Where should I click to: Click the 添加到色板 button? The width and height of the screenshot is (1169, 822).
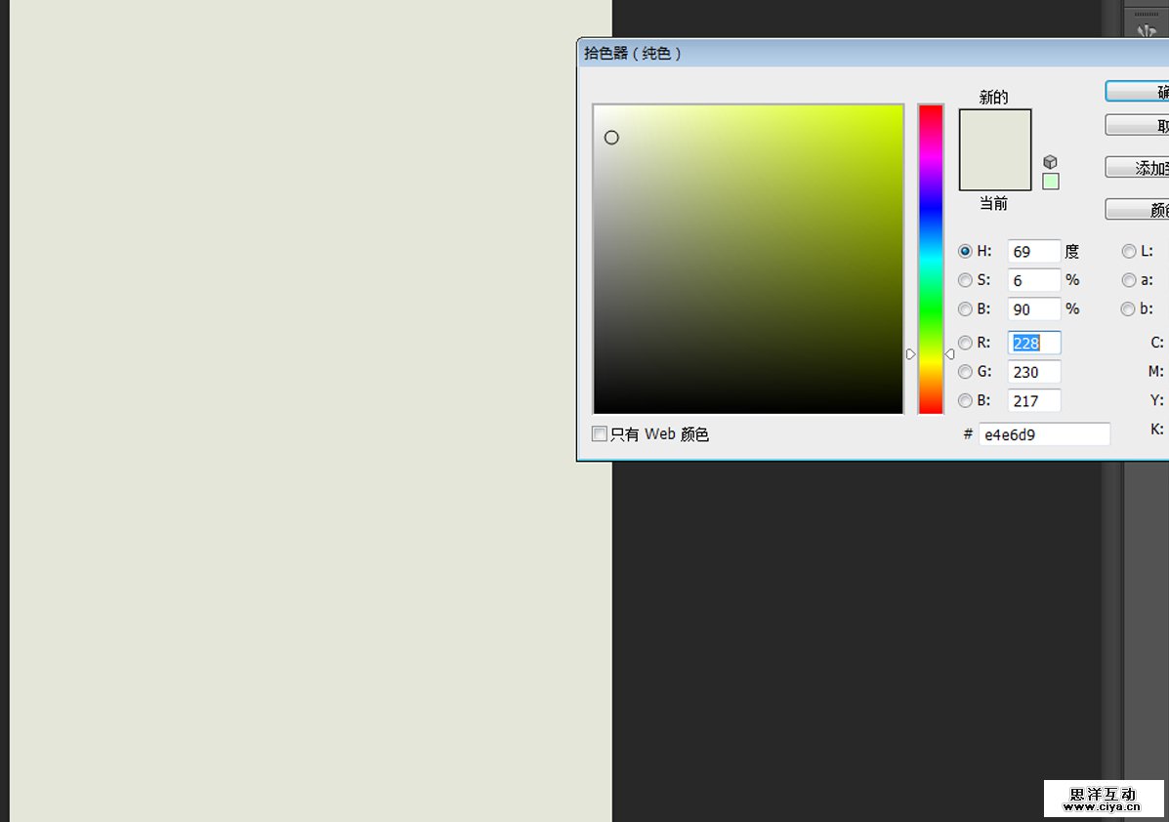(1136, 168)
